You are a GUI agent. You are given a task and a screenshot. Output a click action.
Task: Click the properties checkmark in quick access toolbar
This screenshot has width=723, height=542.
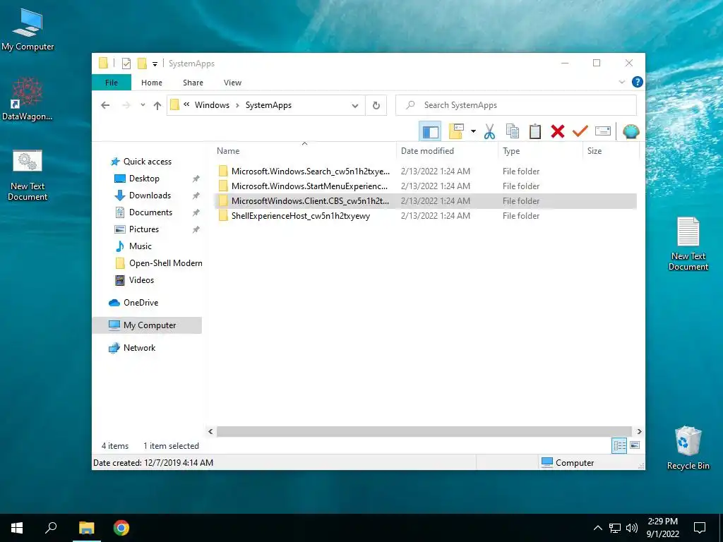pyautogui.click(x=126, y=64)
